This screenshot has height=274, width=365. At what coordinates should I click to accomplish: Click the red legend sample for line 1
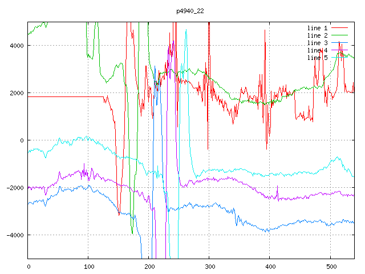point(340,28)
